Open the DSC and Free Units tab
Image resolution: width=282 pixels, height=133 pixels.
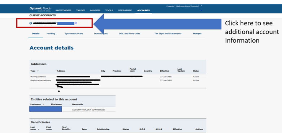[130, 34]
